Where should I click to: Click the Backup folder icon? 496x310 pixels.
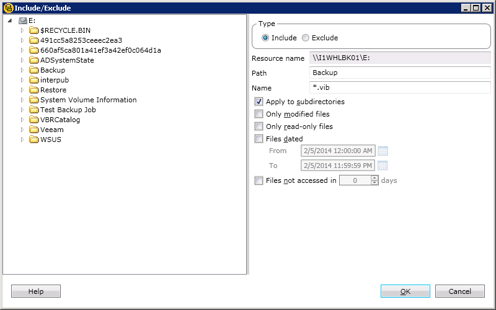[33, 70]
